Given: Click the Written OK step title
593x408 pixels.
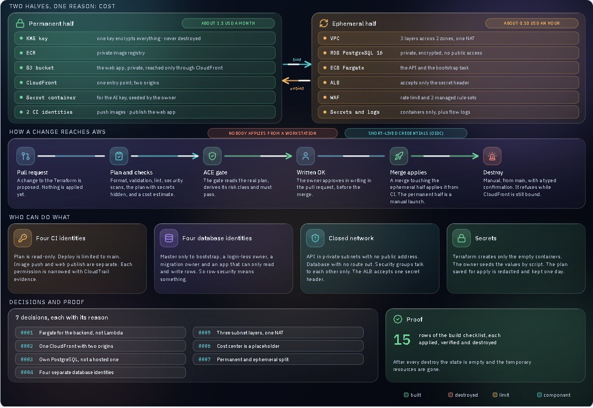Looking at the screenshot, I should [311, 173].
